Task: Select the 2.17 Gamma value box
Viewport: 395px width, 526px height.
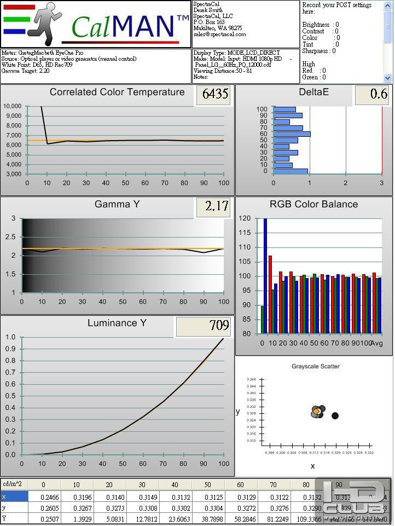Action: pyautogui.click(x=213, y=207)
